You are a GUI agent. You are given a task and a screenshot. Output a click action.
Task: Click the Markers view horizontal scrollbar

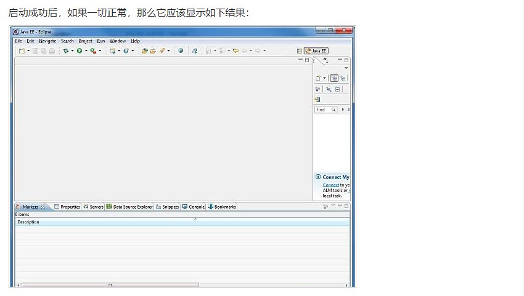tap(110, 285)
